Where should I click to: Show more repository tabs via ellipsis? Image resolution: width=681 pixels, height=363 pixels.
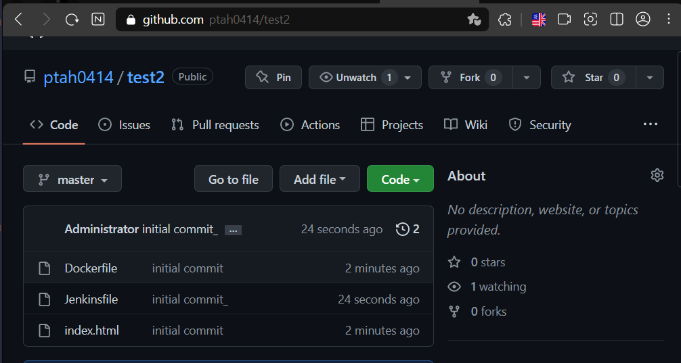650,124
